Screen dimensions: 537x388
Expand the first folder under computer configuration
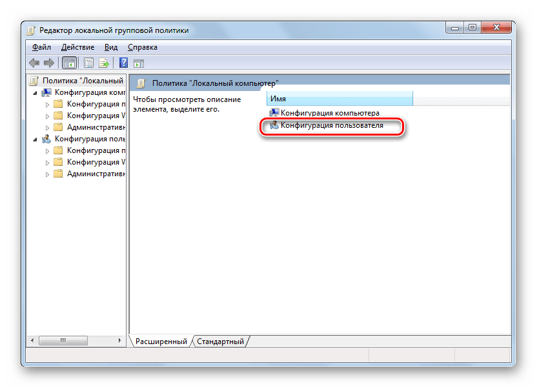tap(47, 104)
